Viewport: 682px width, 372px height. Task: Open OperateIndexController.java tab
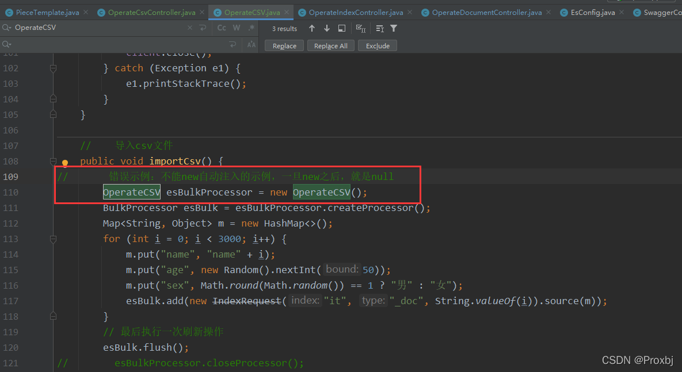coord(356,13)
